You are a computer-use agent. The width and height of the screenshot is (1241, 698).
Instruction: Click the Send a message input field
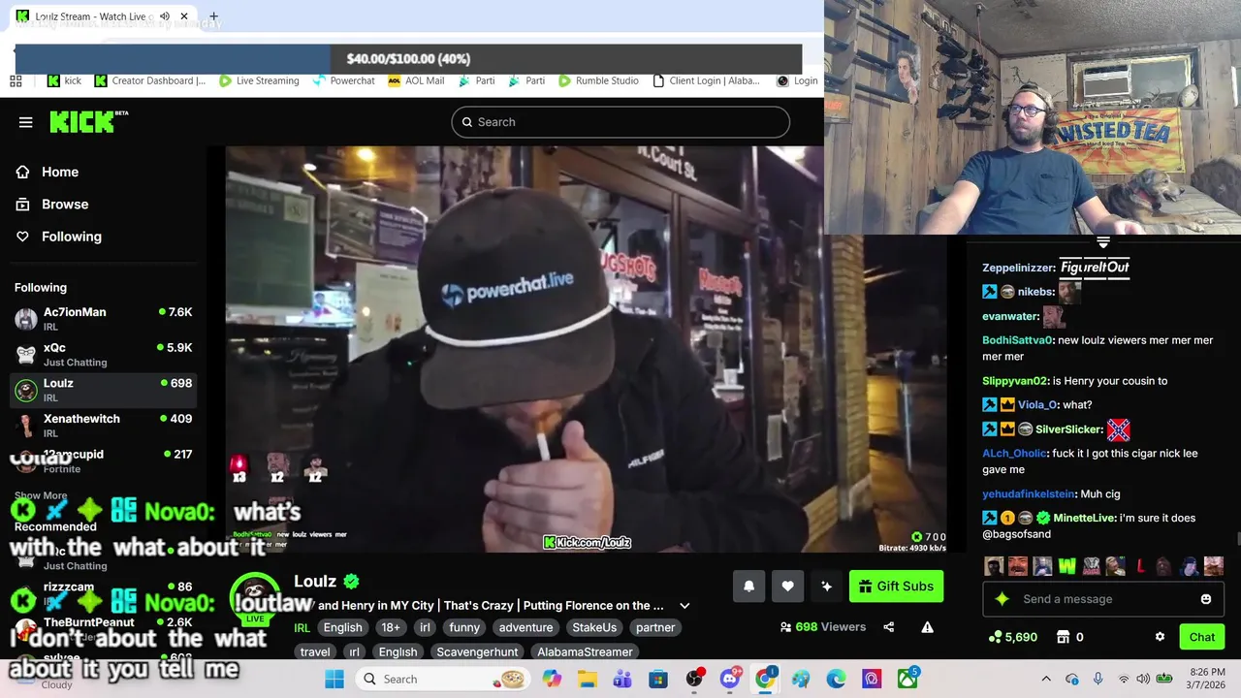point(1103,599)
